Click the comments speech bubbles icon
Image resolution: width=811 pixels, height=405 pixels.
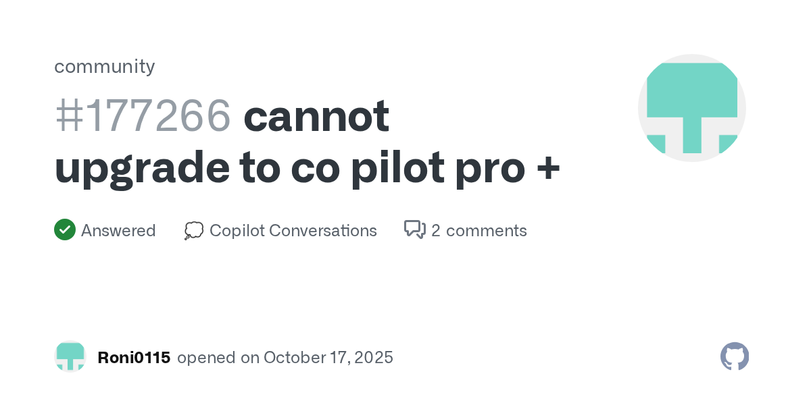click(414, 230)
